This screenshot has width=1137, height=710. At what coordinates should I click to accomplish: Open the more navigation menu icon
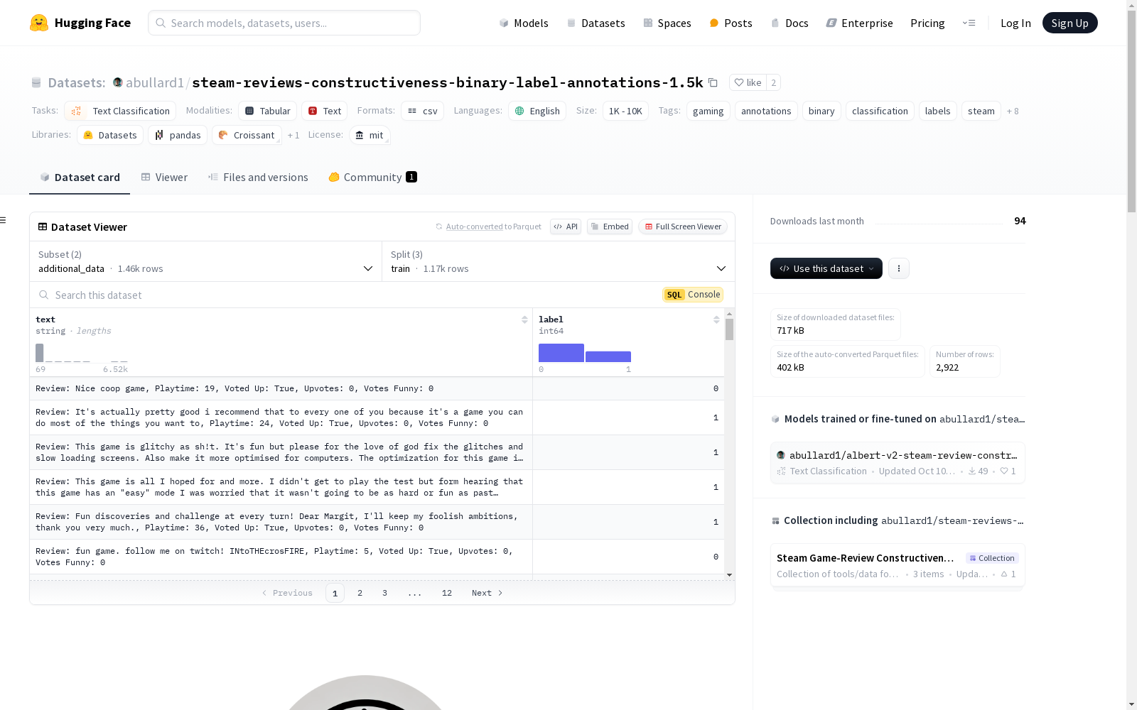pyautogui.click(x=969, y=23)
